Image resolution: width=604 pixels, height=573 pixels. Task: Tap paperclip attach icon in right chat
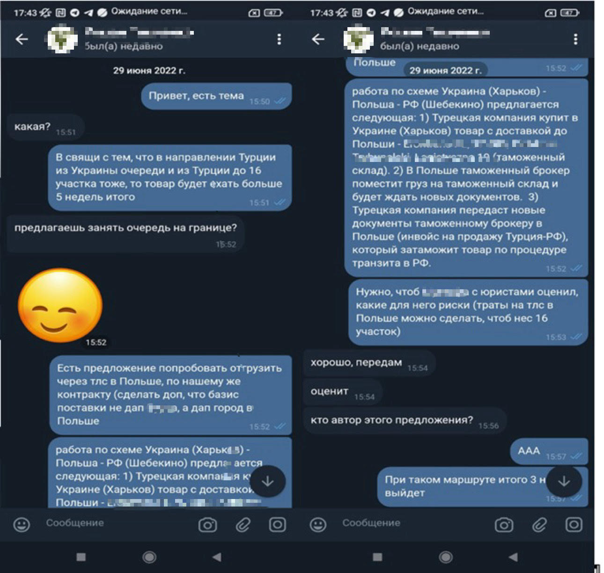[x=539, y=525]
